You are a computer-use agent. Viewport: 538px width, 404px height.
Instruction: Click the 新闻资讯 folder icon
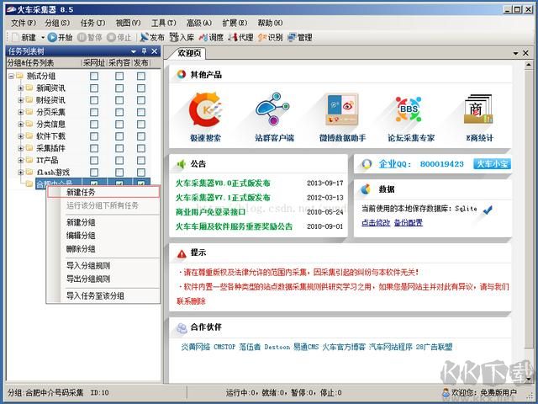pyautogui.click(x=29, y=88)
